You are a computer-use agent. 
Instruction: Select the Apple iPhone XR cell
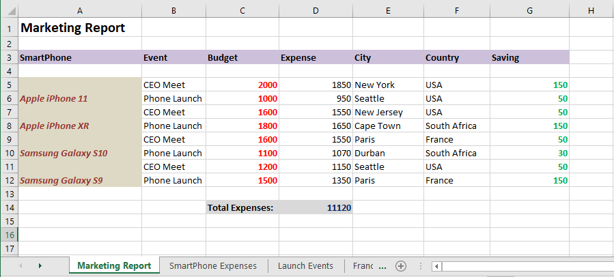pyautogui.click(x=80, y=126)
